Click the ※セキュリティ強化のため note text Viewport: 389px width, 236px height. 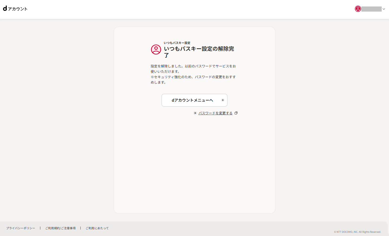[193, 80]
